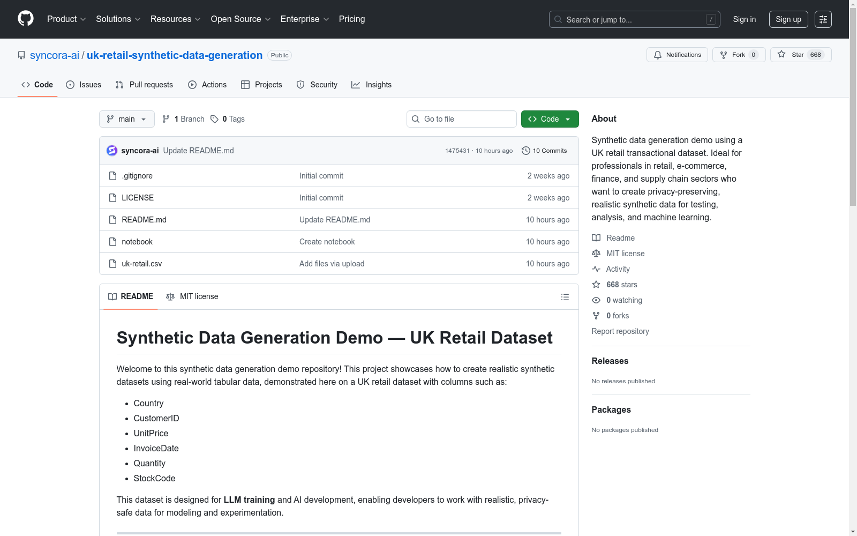Image resolution: width=857 pixels, height=536 pixels.
Task: Select the README tab
Action: tap(131, 296)
